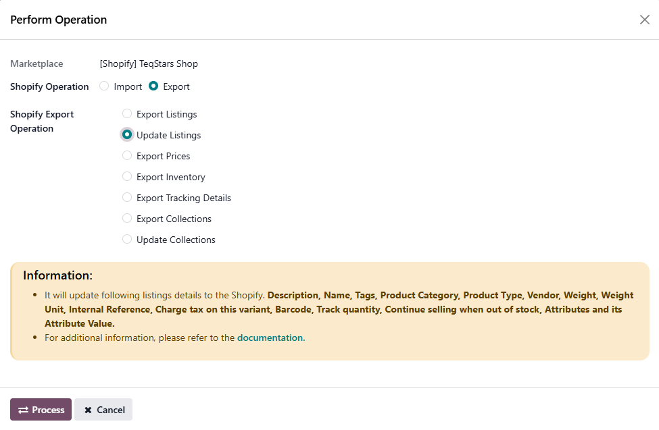Choose Export Inventory operation
Viewport: 659px width, 430px height.
(x=127, y=176)
